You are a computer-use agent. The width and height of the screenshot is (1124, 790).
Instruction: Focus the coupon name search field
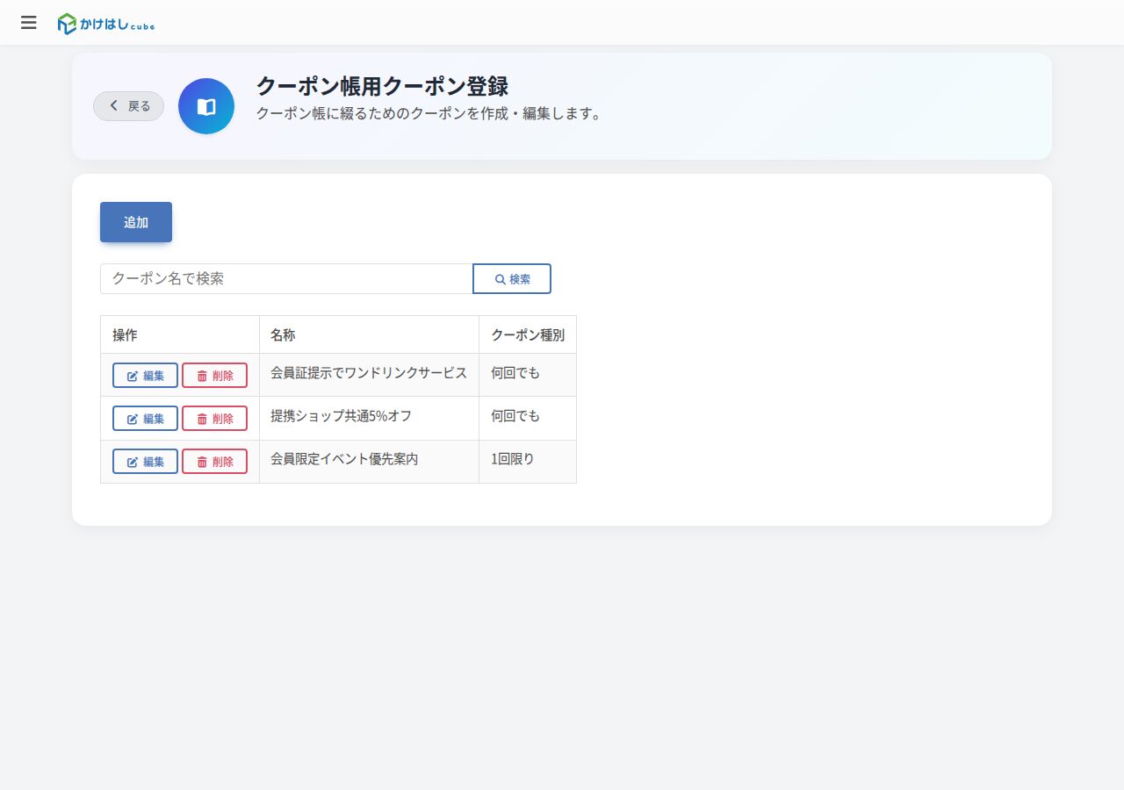[286, 278]
